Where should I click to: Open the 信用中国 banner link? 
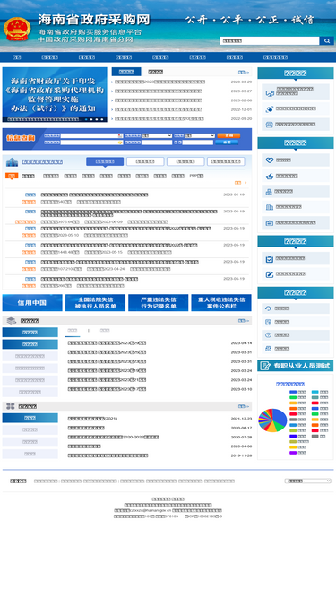[32, 303]
